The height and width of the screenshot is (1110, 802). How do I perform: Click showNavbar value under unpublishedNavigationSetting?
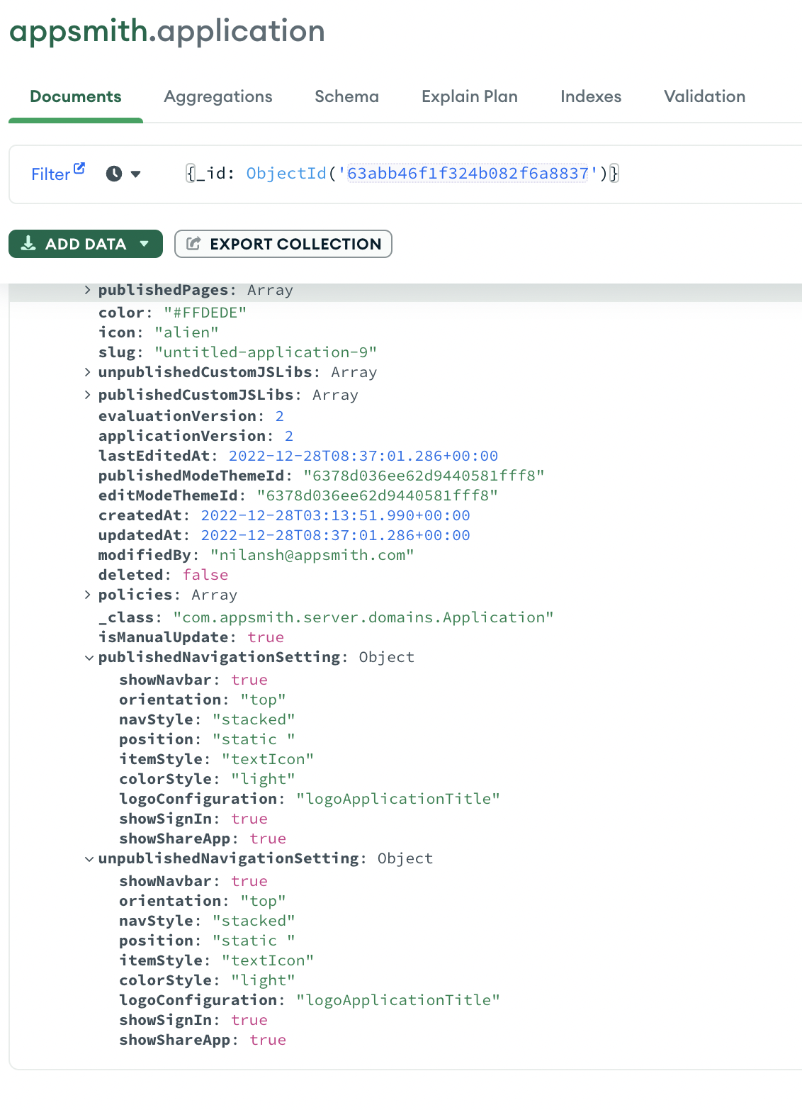(x=249, y=881)
